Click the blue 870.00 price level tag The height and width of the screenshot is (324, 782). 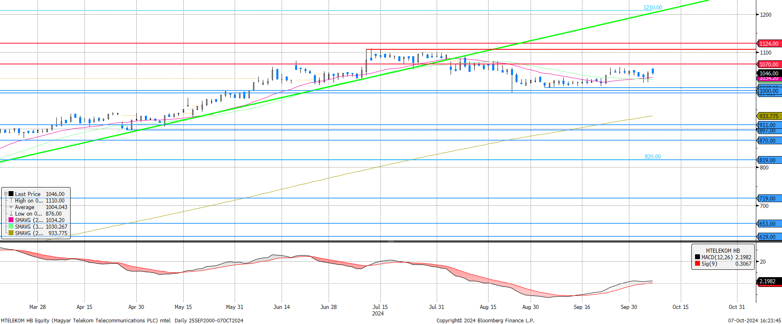click(769, 141)
